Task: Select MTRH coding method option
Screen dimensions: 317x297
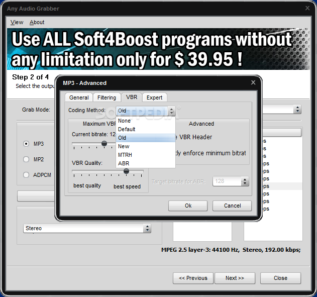Action: coord(146,155)
